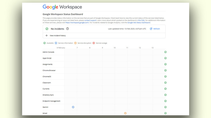211x118 pixels.
Task: Click the Service outage legend red icon
Action: click(x=94, y=43)
